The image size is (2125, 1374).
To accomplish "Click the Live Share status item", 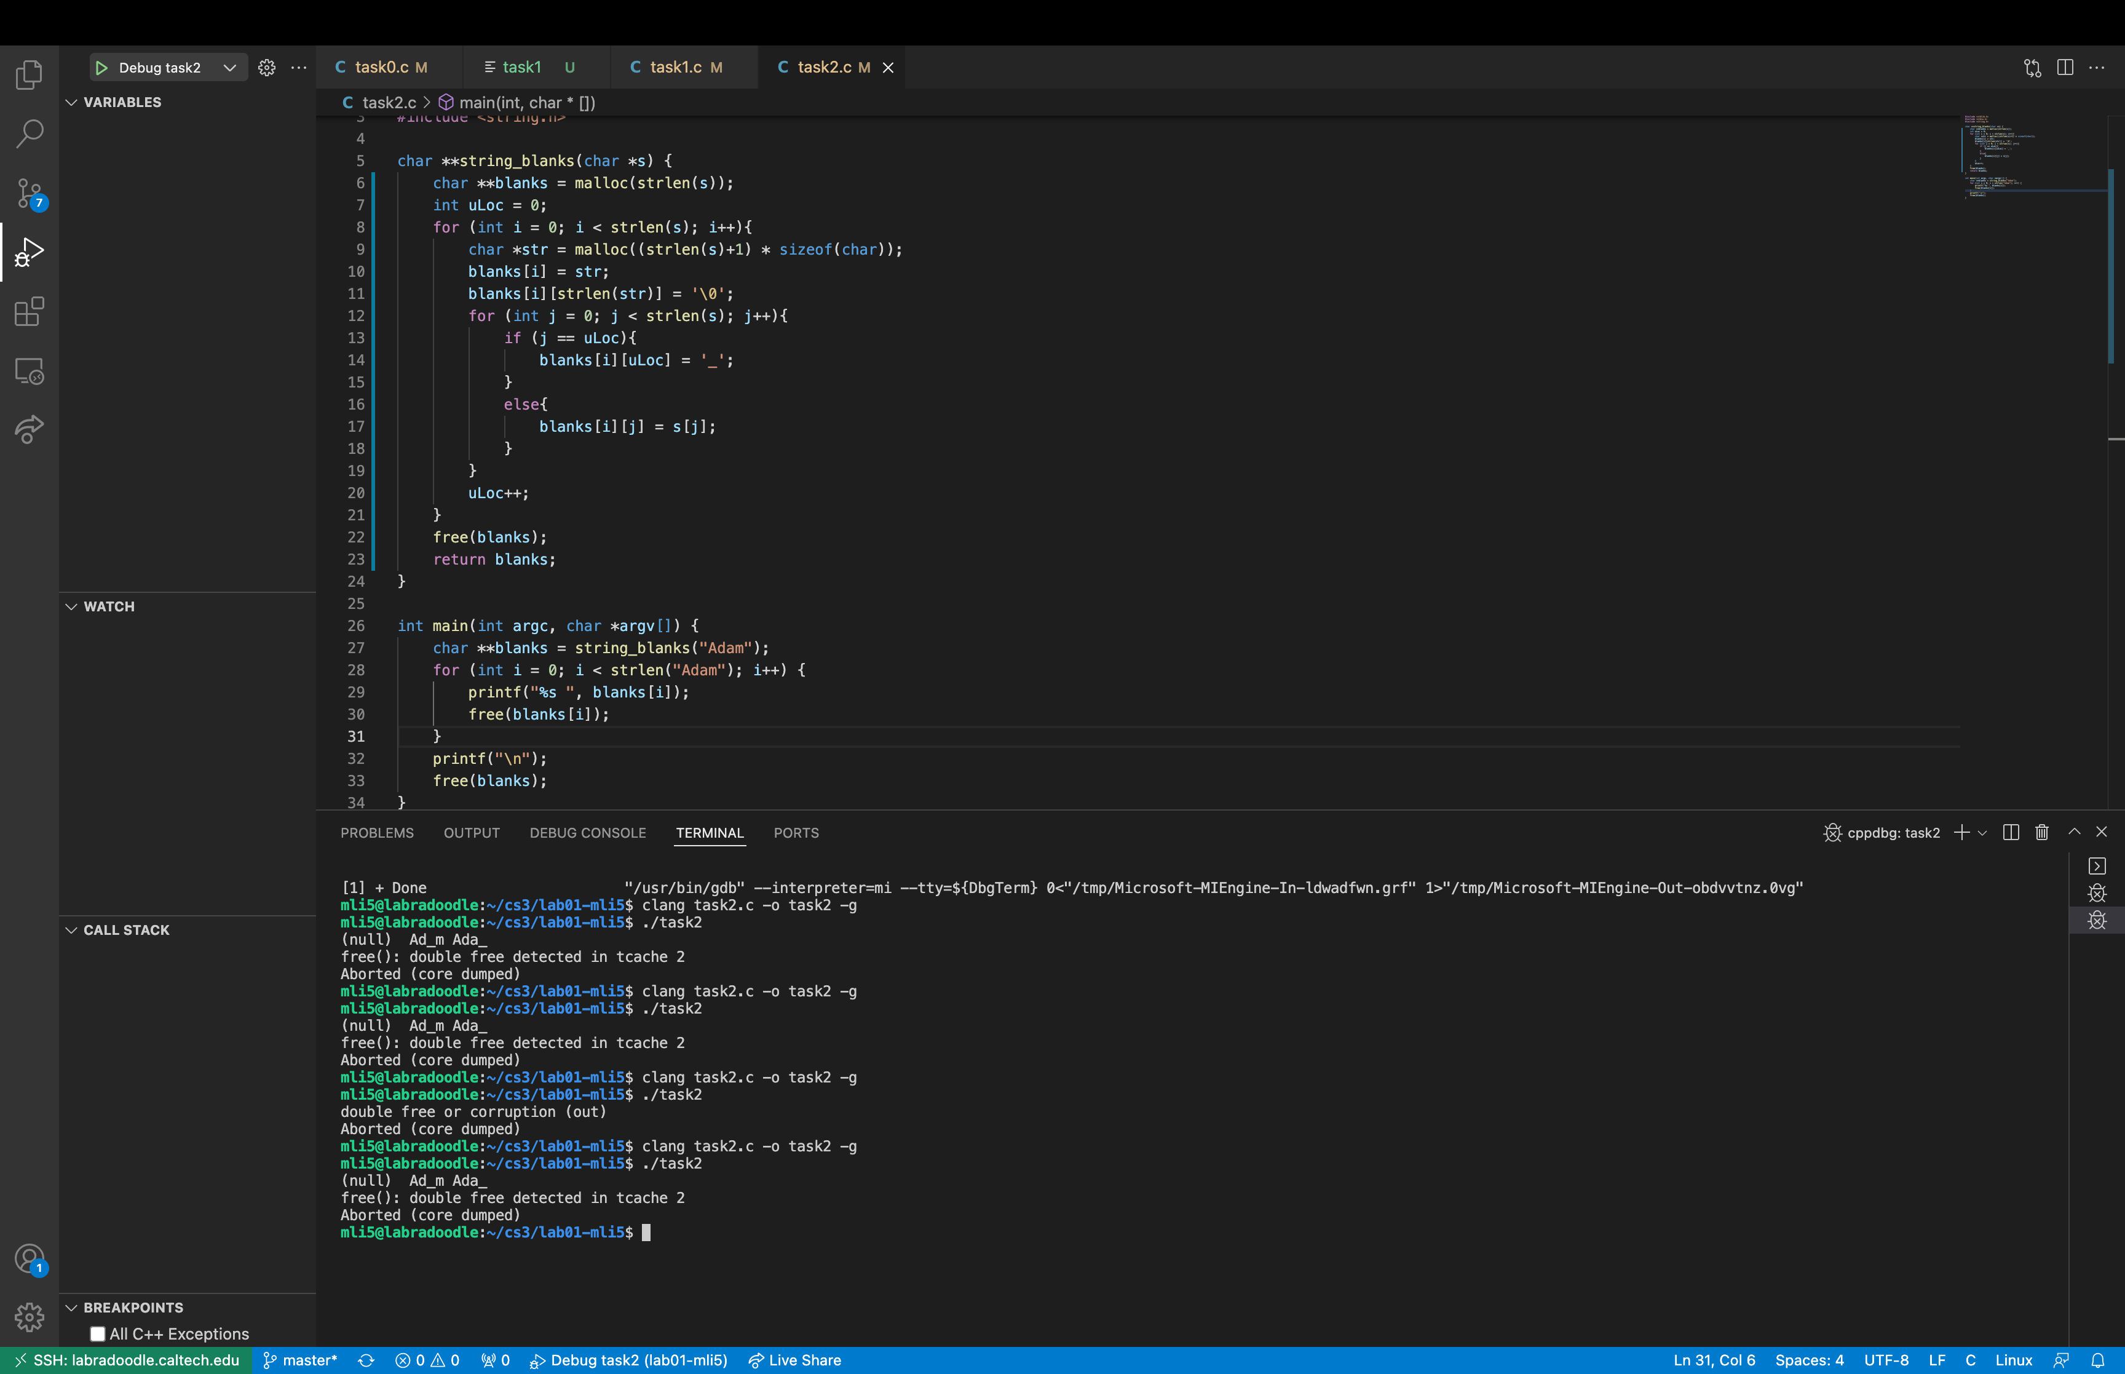I will (x=794, y=1360).
